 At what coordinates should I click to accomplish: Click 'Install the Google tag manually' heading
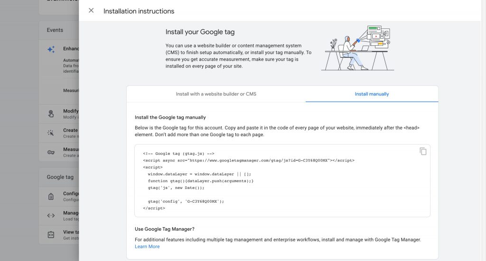point(170,118)
